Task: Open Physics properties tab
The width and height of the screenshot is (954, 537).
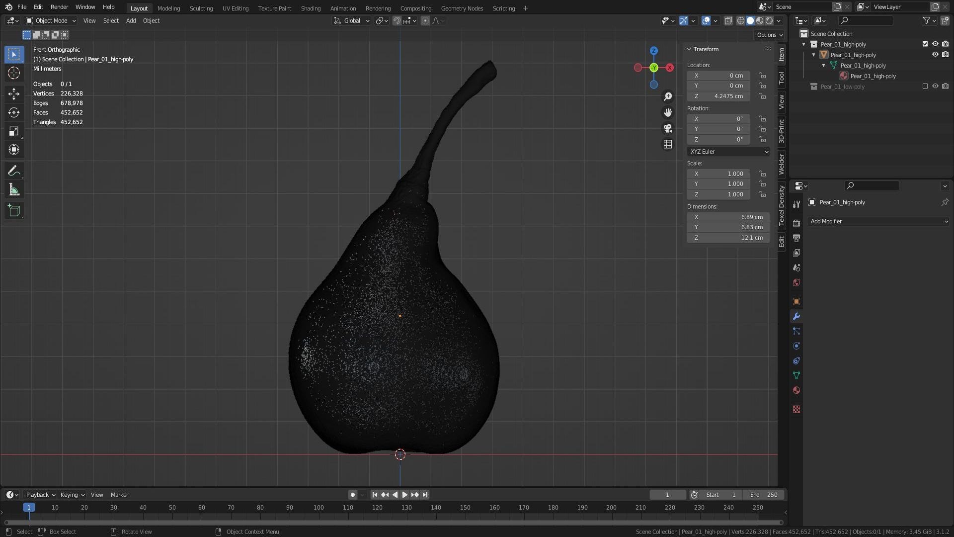Action: (796, 346)
